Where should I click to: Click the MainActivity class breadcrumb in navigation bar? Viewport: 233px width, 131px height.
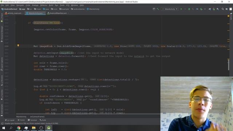(93, 9)
